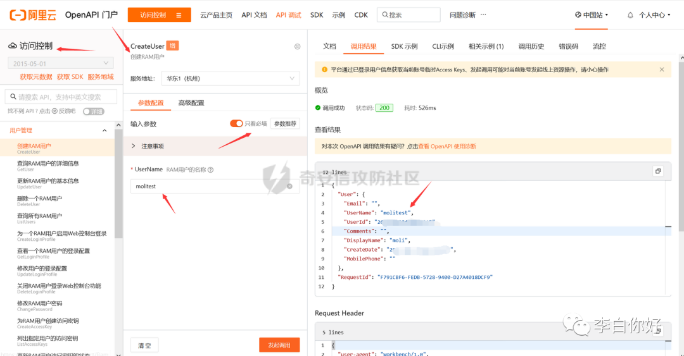Click the 清空 button
Screen dimensions: 684x356
(144, 345)
